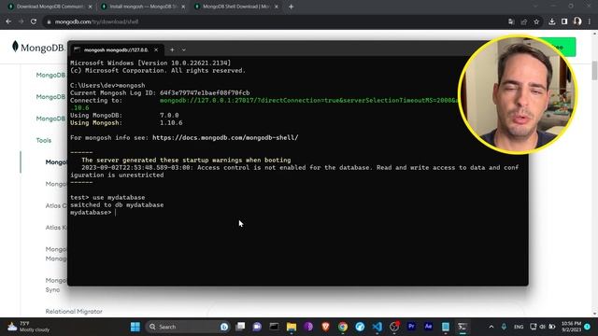
Task: Switch to Install mongosh tab
Action: click(143, 7)
